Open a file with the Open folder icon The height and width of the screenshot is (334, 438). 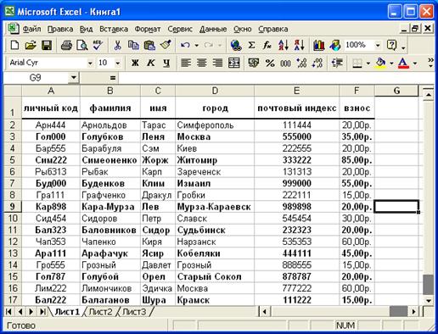tap(31, 45)
